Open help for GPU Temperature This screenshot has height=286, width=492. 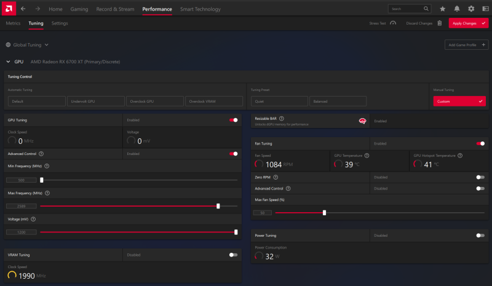[x=367, y=156]
